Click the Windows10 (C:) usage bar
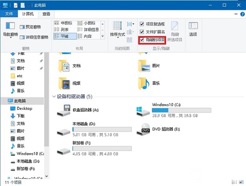This screenshot has height=186, width=246. point(182,110)
